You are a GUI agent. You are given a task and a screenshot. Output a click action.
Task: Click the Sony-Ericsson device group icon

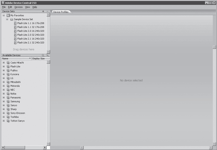tap(8, 113)
